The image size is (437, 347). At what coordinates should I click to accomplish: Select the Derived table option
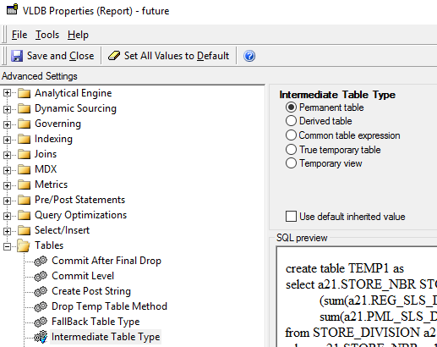[291, 121]
